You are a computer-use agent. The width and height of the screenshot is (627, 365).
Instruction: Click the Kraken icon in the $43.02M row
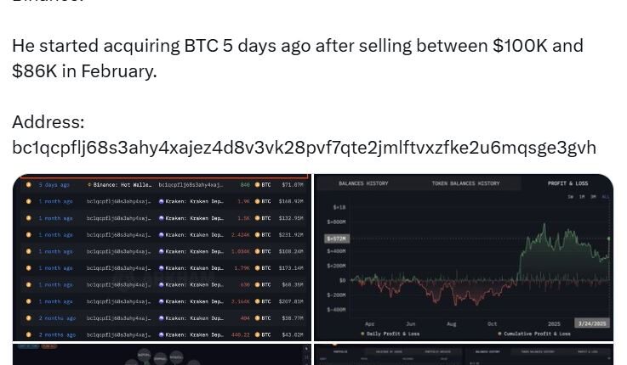pyautogui.click(x=162, y=334)
